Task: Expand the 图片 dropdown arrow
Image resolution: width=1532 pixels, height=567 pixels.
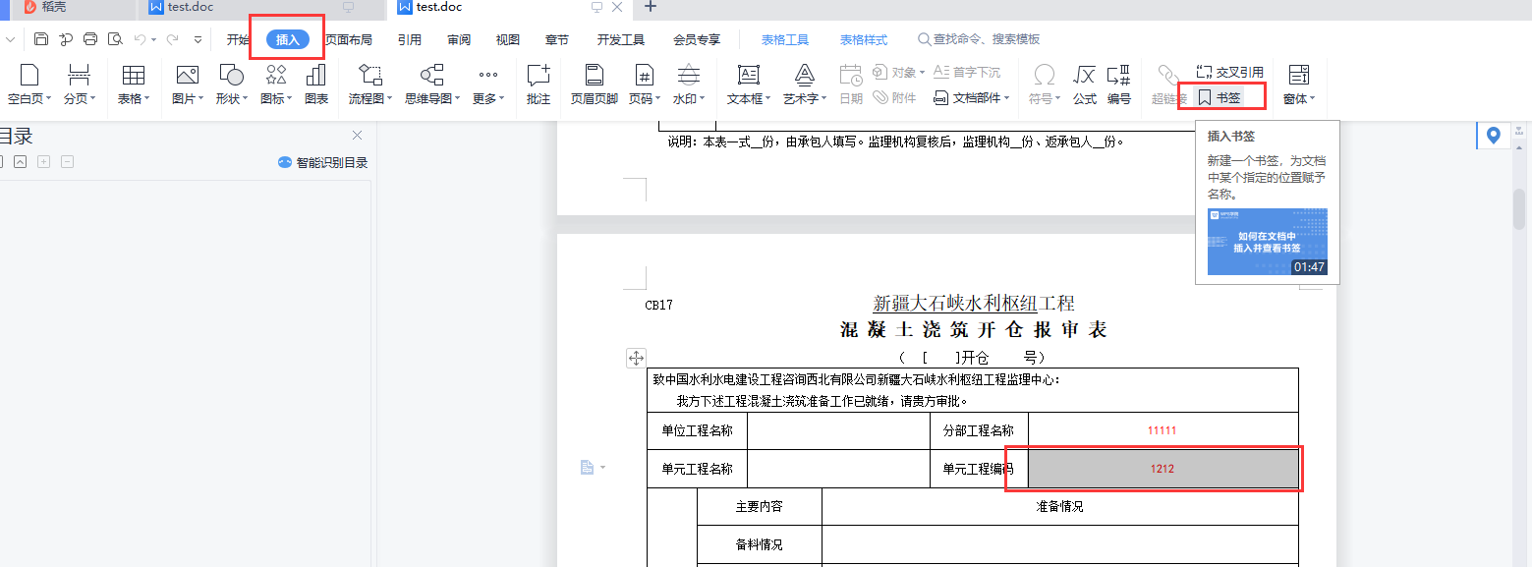Action: pos(200,98)
